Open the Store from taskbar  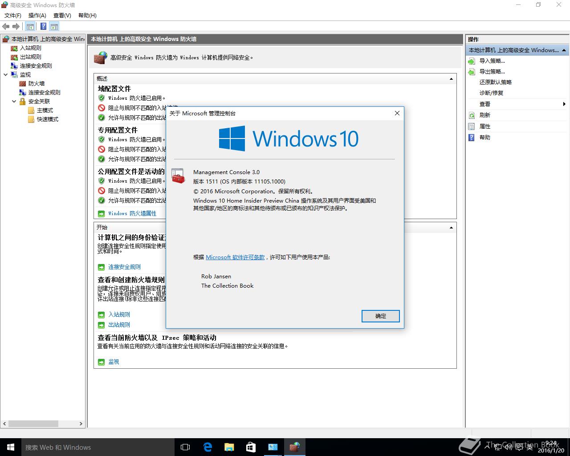click(x=251, y=447)
